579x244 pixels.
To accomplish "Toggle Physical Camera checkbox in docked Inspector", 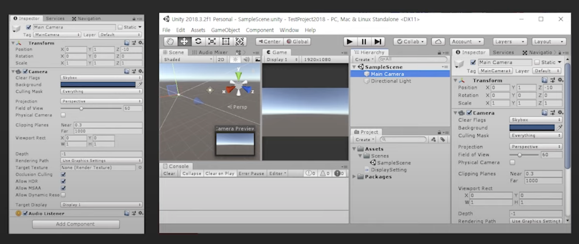I will (x=512, y=162).
